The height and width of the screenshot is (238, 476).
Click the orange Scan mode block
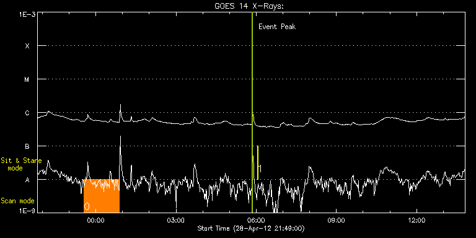click(102, 196)
